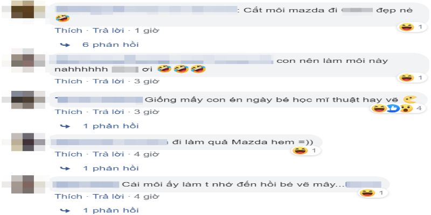Image resolution: width=431 pixels, height=215 pixels.
Task: Click 'Trả lời' under Cắt môi mazda comment
Action: (108, 30)
